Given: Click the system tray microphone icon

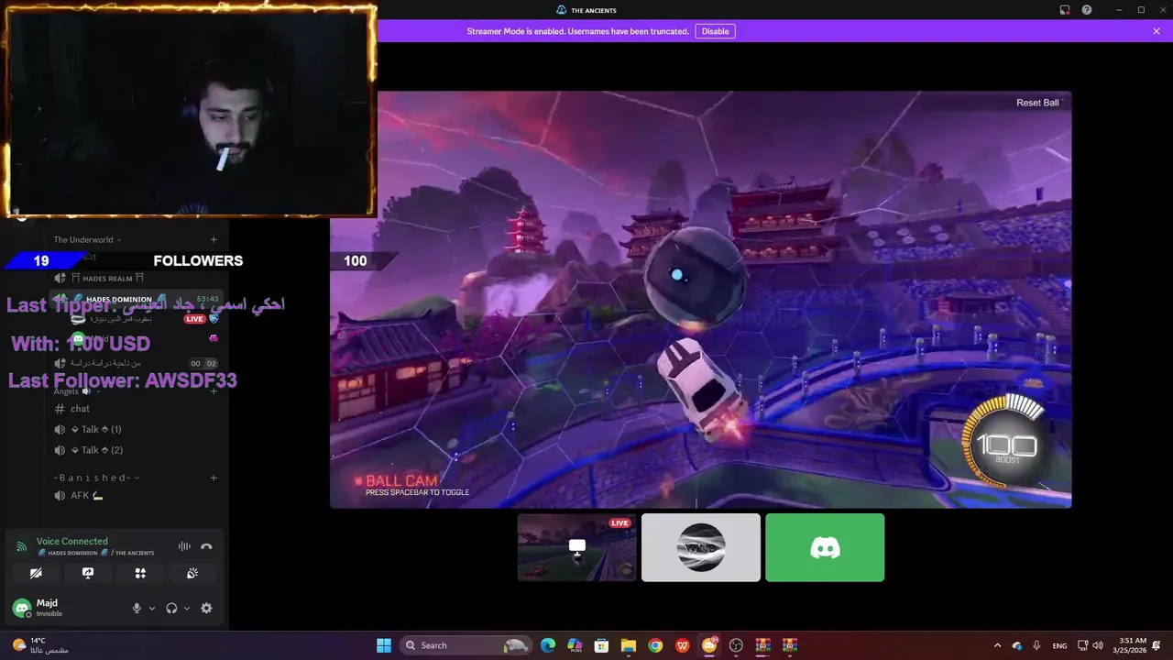Looking at the screenshot, I should (1036, 645).
